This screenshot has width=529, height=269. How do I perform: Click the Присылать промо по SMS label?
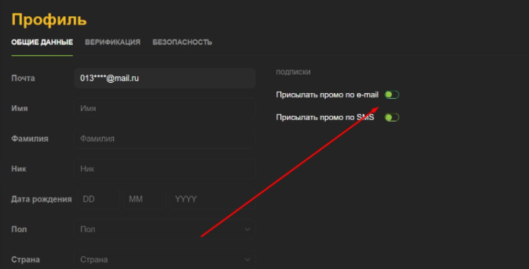pyautogui.click(x=325, y=117)
